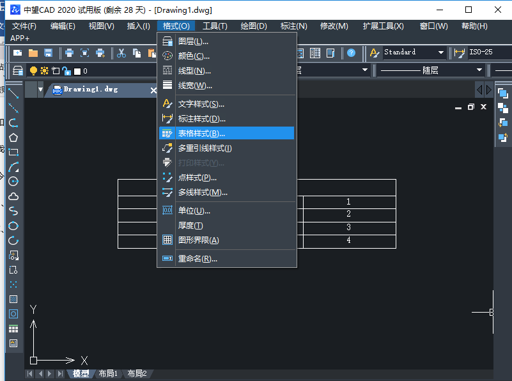Viewport: 512px width, 381px height.
Task: Toggle the layer lock padlock icon
Action: (x=66, y=71)
